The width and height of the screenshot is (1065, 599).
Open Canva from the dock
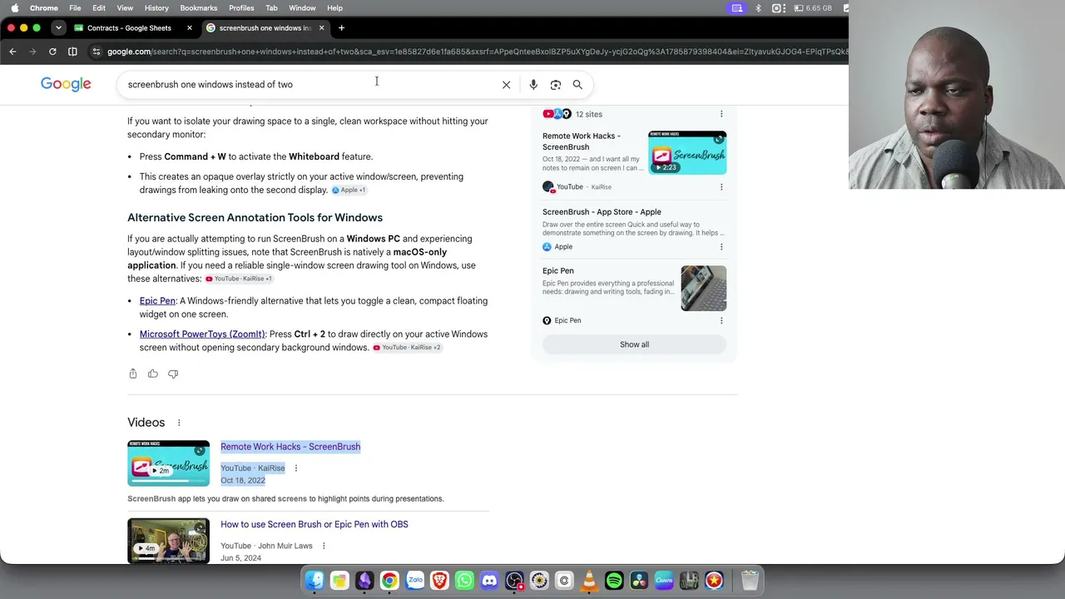click(664, 581)
